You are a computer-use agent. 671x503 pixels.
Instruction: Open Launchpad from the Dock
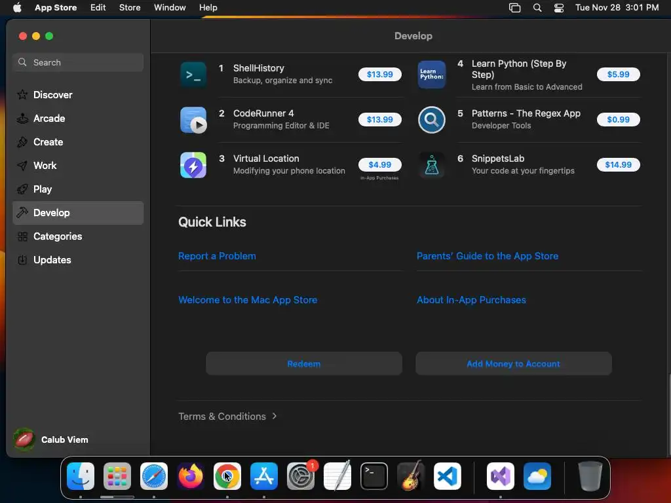pyautogui.click(x=117, y=476)
